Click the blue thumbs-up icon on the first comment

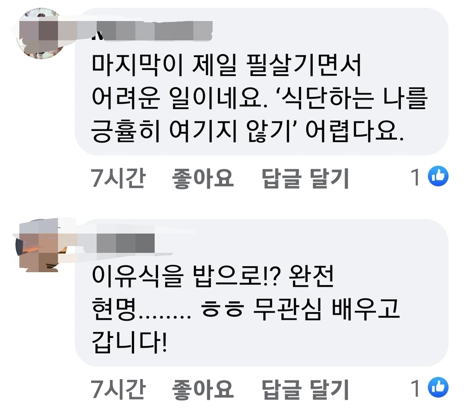[x=438, y=176]
